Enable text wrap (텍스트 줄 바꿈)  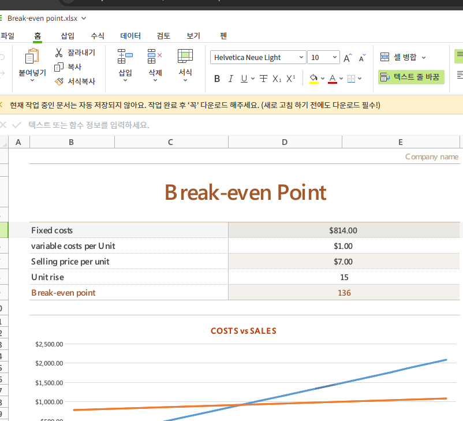coord(411,77)
